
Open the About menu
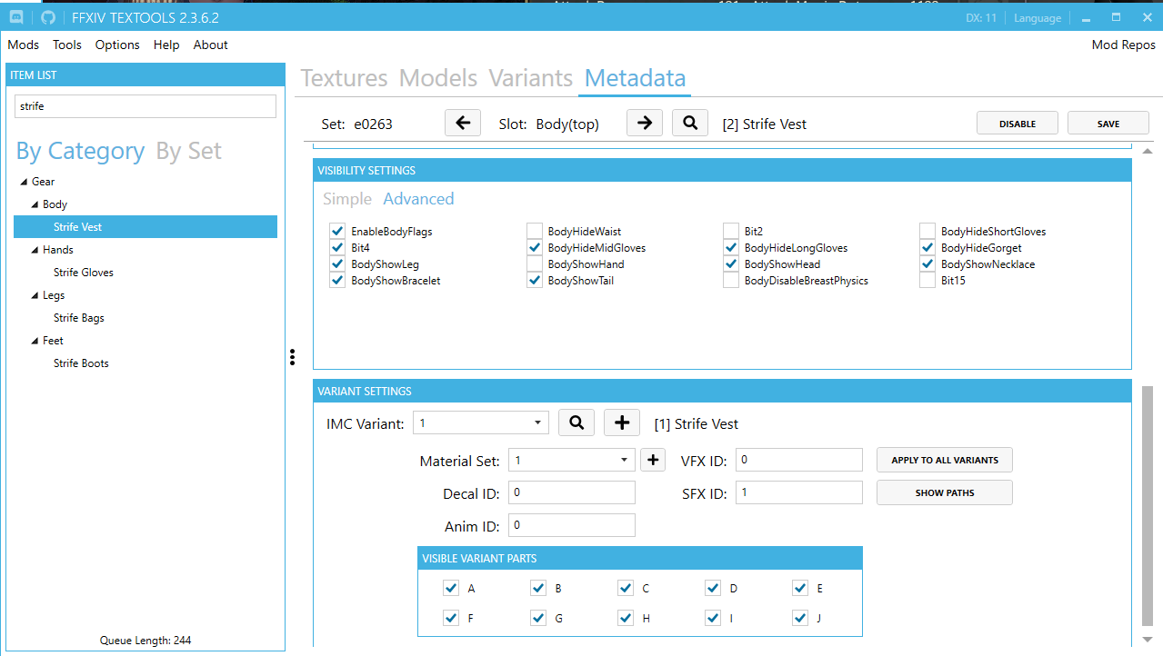[x=210, y=45]
